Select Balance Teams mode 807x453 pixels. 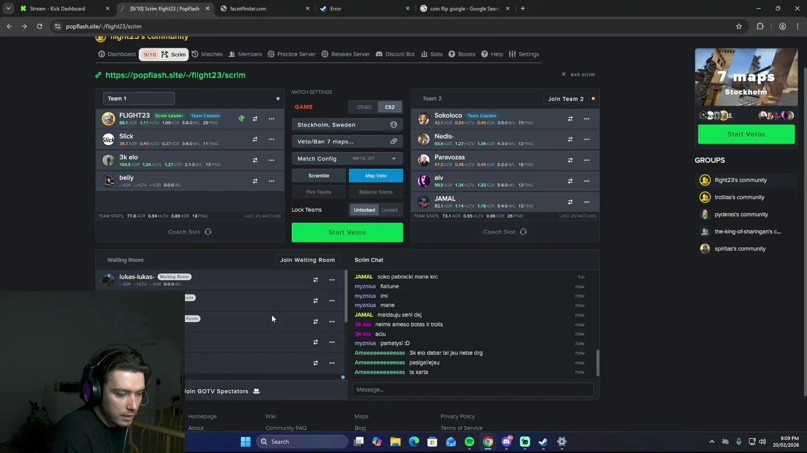[376, 192]
